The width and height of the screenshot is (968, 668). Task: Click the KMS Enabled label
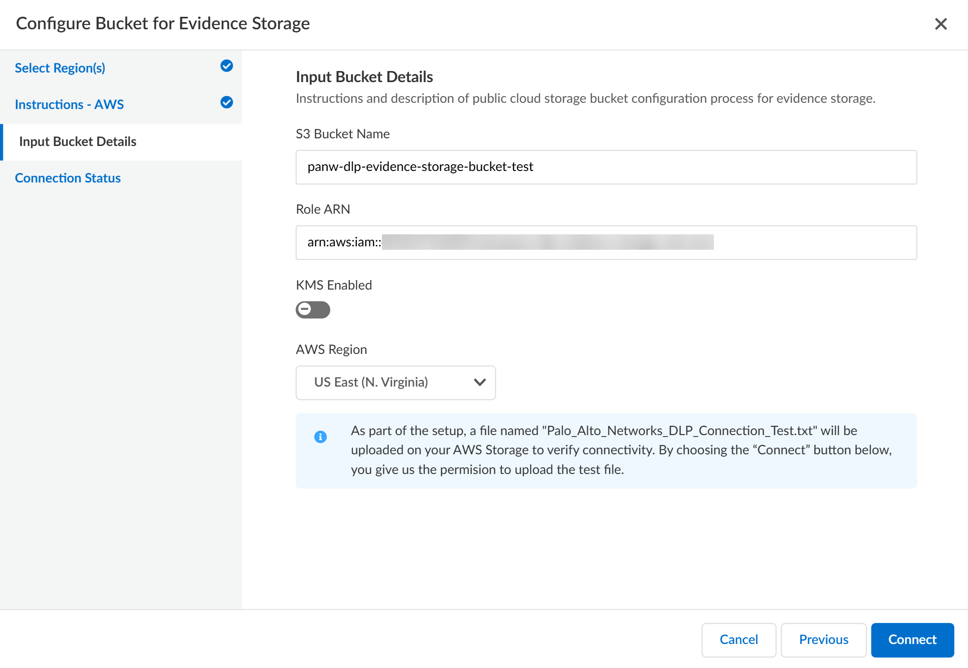pyautogui.click(x=334, y=285)
